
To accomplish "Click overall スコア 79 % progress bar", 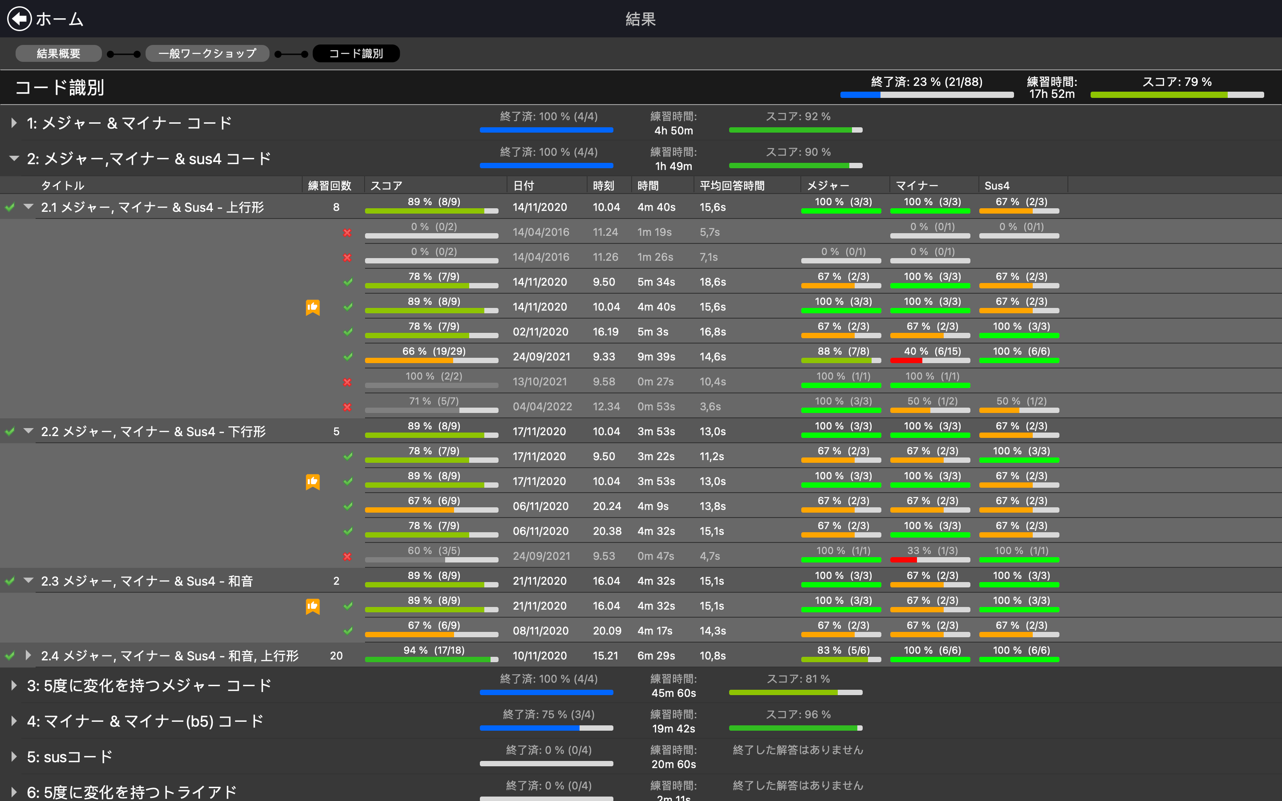I will click(x=1177, y=95).
